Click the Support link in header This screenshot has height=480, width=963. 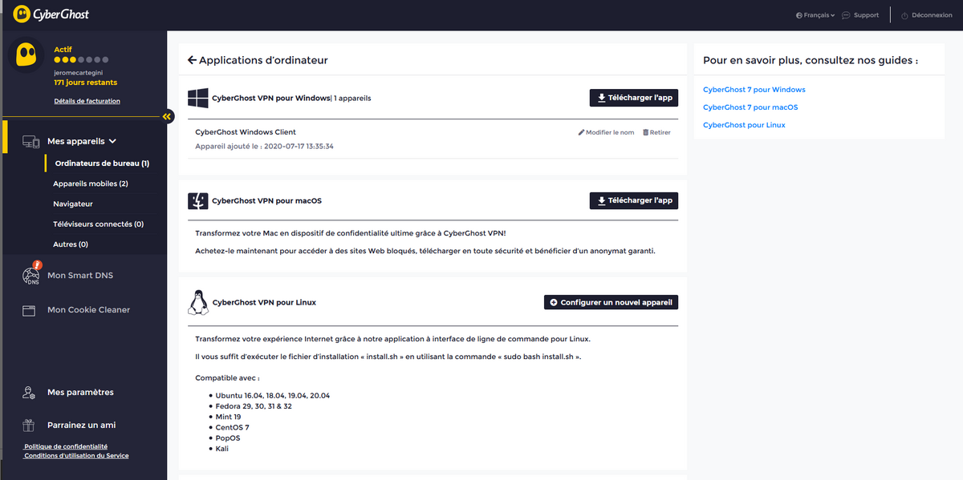click(866, 15)
